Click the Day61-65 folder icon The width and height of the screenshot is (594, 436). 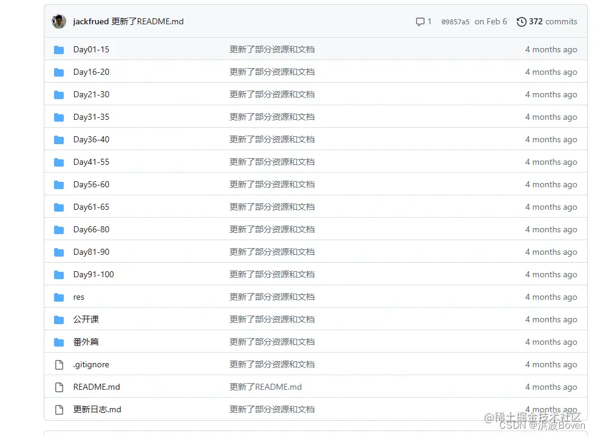pos(59,207)
